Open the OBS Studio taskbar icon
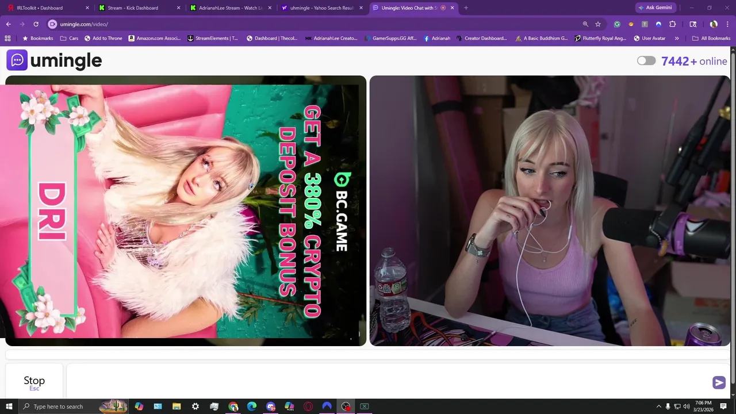This screenshot has width=736, height=414. click(x=346, y=407)
